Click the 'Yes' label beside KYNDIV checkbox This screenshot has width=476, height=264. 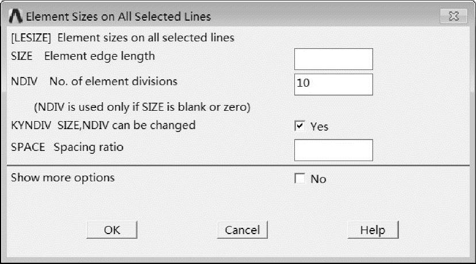point(319,126)
